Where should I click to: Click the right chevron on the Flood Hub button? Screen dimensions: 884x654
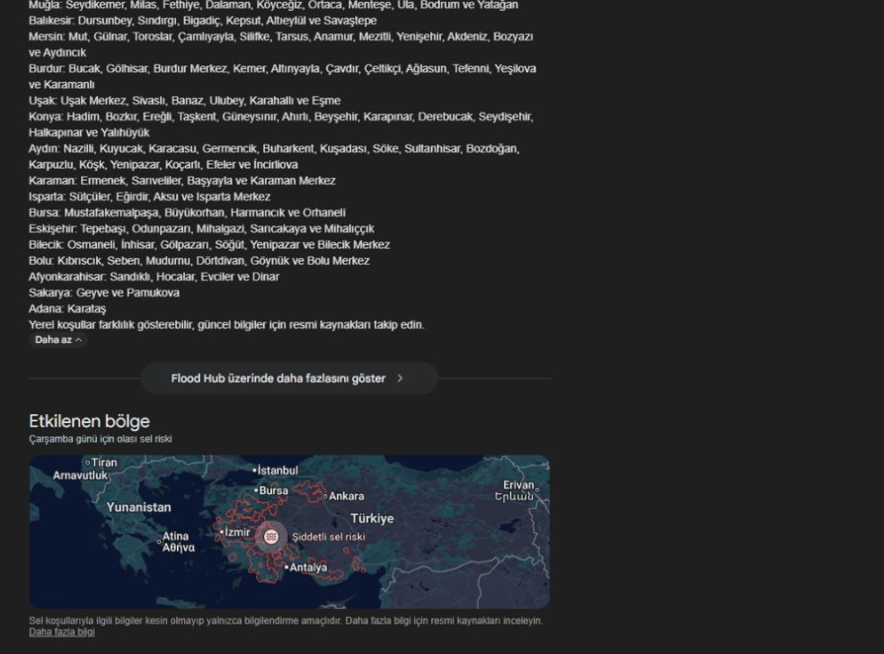pos(400,379)
